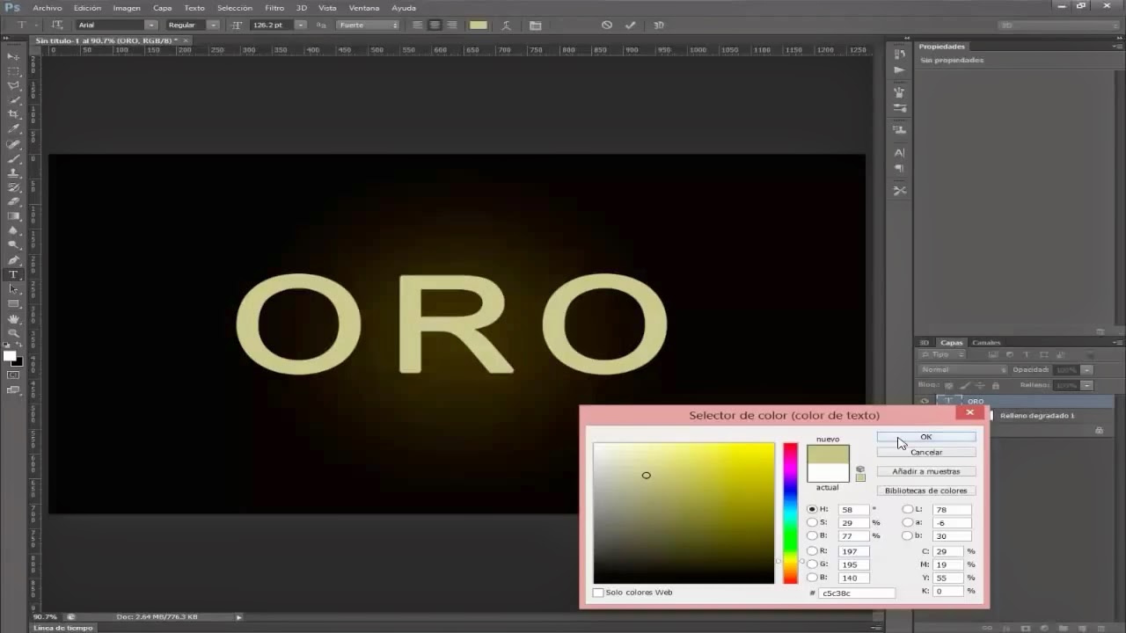This screenshot has height=633, width=1126.
Task: Click OK in the color picker
Action: pos(926,437)
